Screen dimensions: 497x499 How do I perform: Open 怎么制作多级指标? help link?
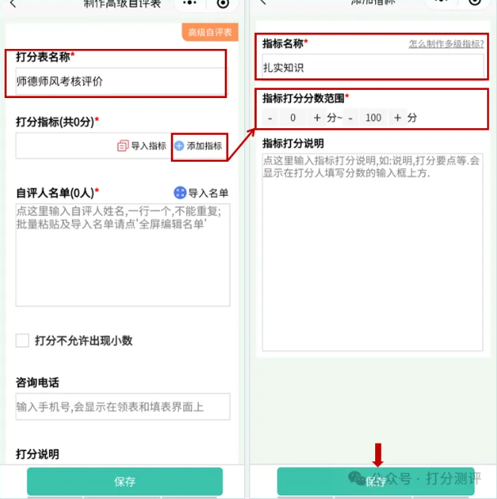point(446,44)
